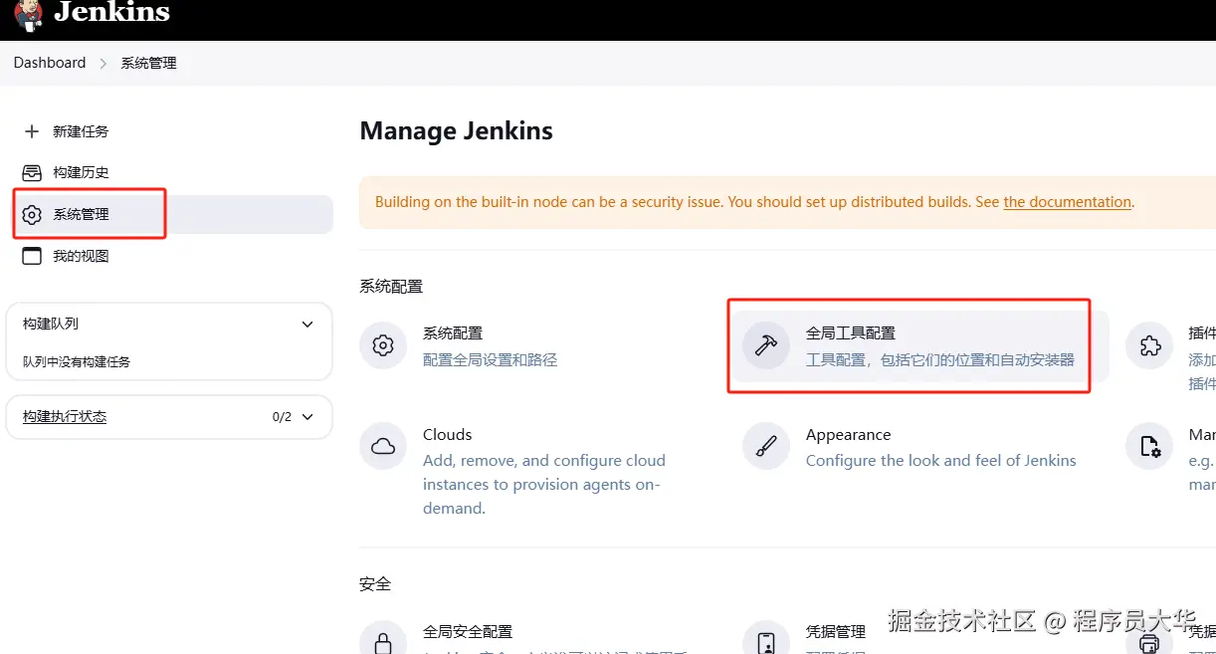Open 凭据管理
1216x654 pixels.
click(836, 632)
